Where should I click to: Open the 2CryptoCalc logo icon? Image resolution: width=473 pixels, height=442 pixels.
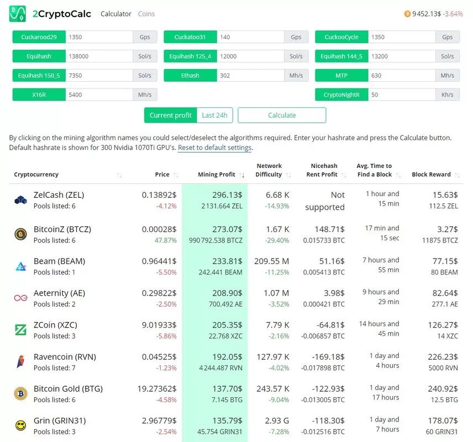click(17, 14)
